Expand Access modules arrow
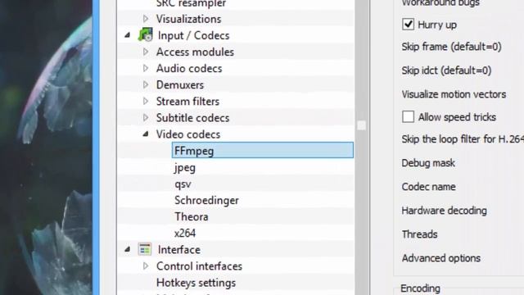The height and width of the screenshot is (295, 524). [146, 52]
